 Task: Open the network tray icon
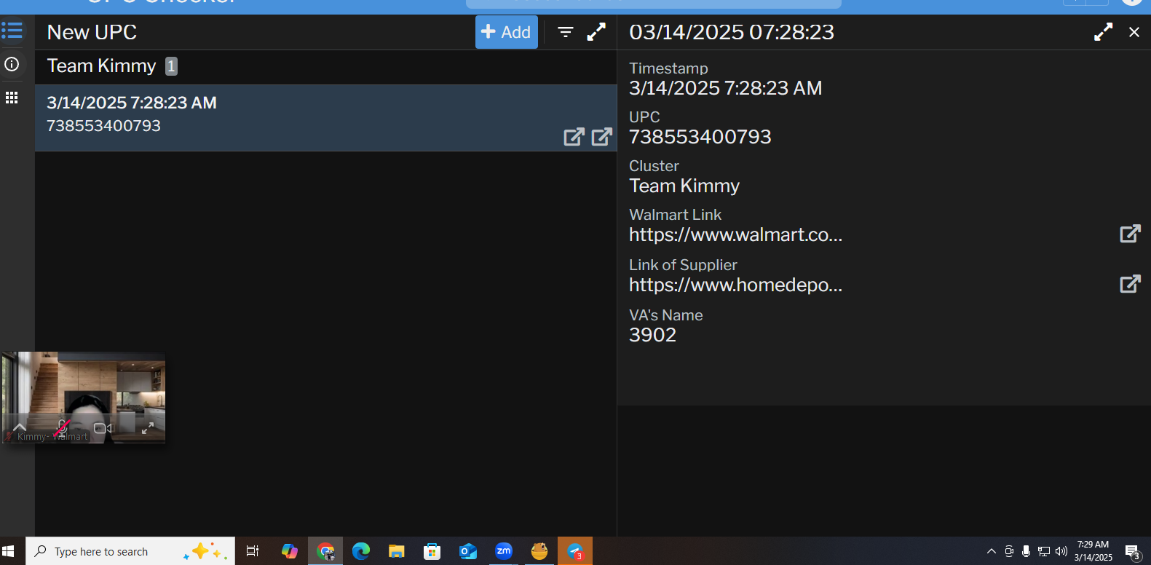point(1044,551)
